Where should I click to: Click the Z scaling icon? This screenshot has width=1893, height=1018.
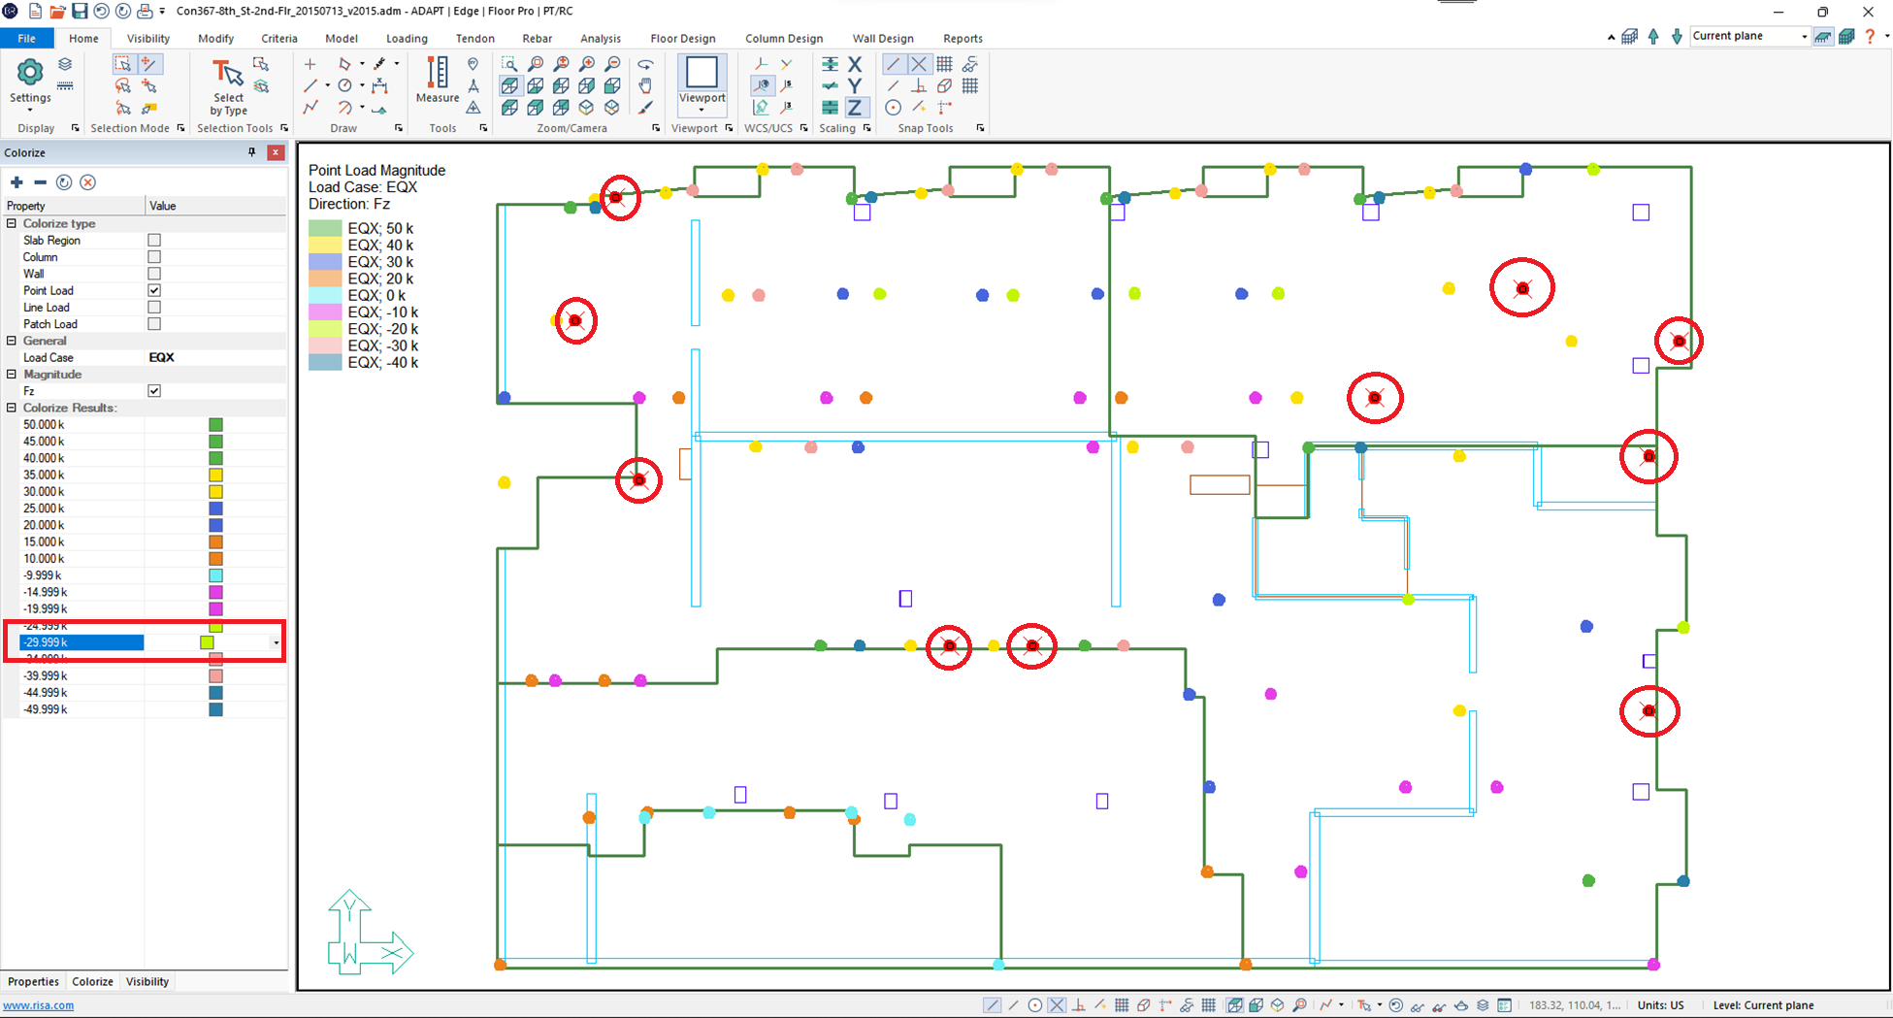854,107
